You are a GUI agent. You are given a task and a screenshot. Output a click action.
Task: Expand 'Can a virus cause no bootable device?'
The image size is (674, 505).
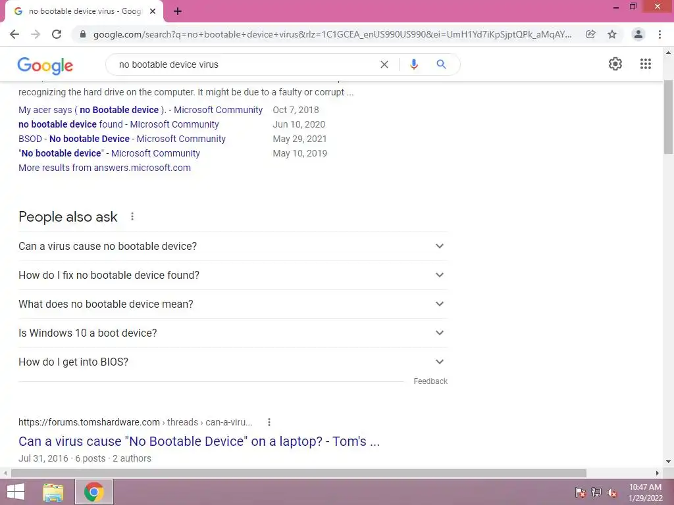[x=233, y=246]
